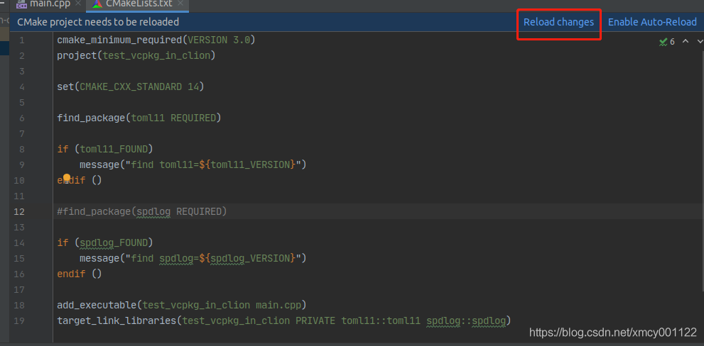Place cursor on the commented find_package spdlog line
Viewport: 704px width, 346px height.
pos(142,211)
